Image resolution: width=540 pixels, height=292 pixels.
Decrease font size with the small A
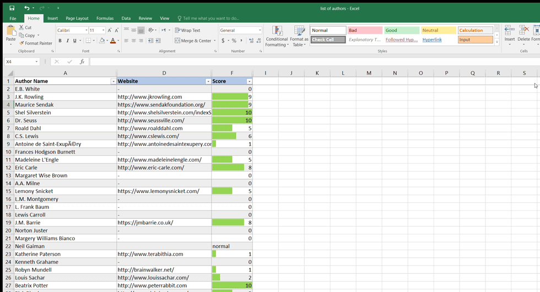117,30
